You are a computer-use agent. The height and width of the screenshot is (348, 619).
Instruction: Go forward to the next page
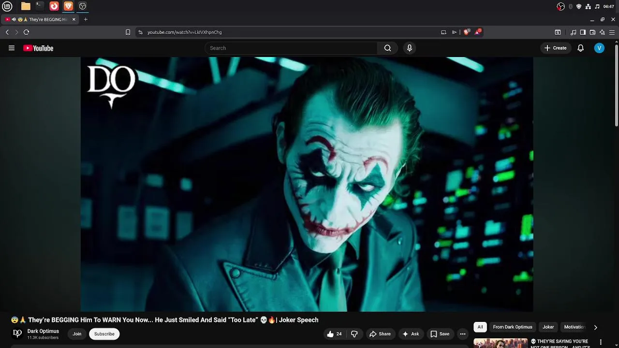pos(16,32)
